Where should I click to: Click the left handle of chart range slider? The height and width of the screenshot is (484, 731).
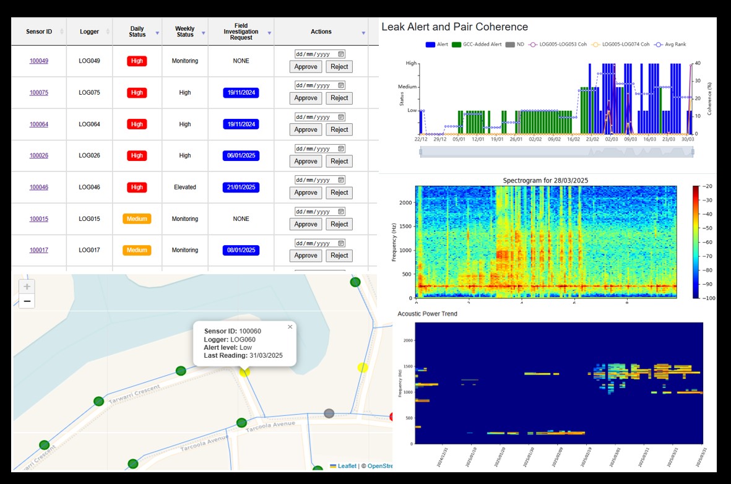click(420, 152)
